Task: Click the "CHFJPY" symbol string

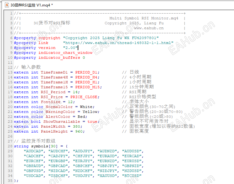Action: pos(83,156)
